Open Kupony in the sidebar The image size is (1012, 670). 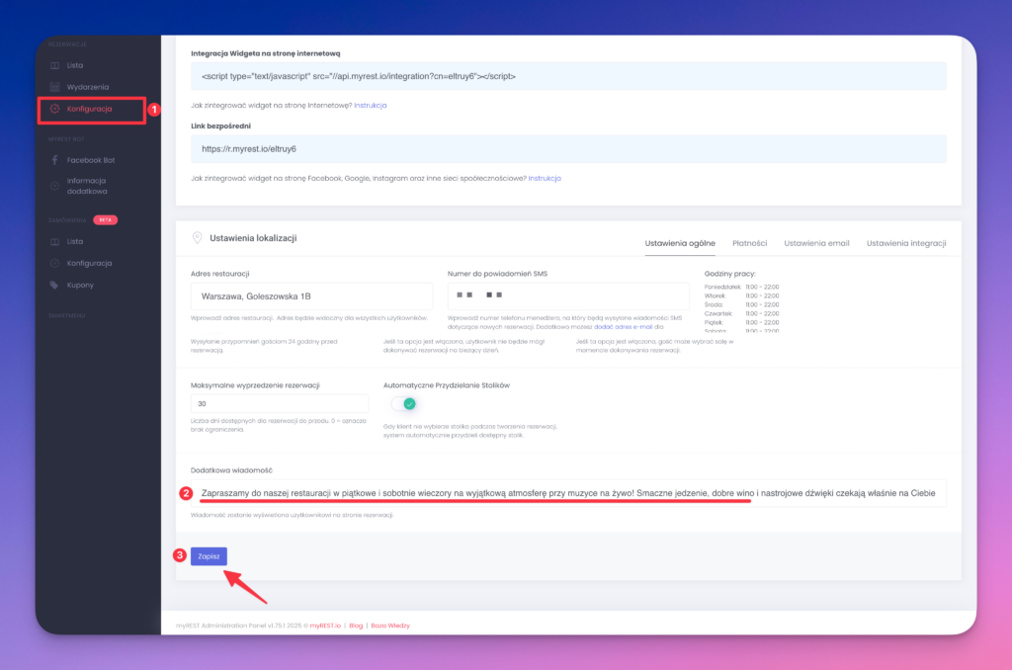point(80,285)
